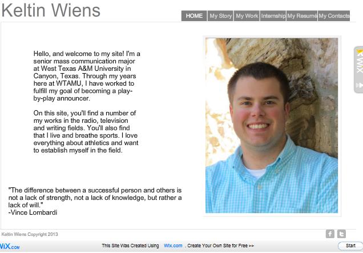Viewport: 363px width, 253px height.
Task: Click the Vince Lombardi quote text
Action: pos(95,202)
